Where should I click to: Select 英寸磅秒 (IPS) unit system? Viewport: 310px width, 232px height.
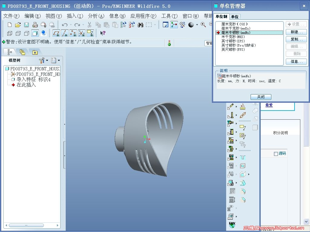click(233, 41)
